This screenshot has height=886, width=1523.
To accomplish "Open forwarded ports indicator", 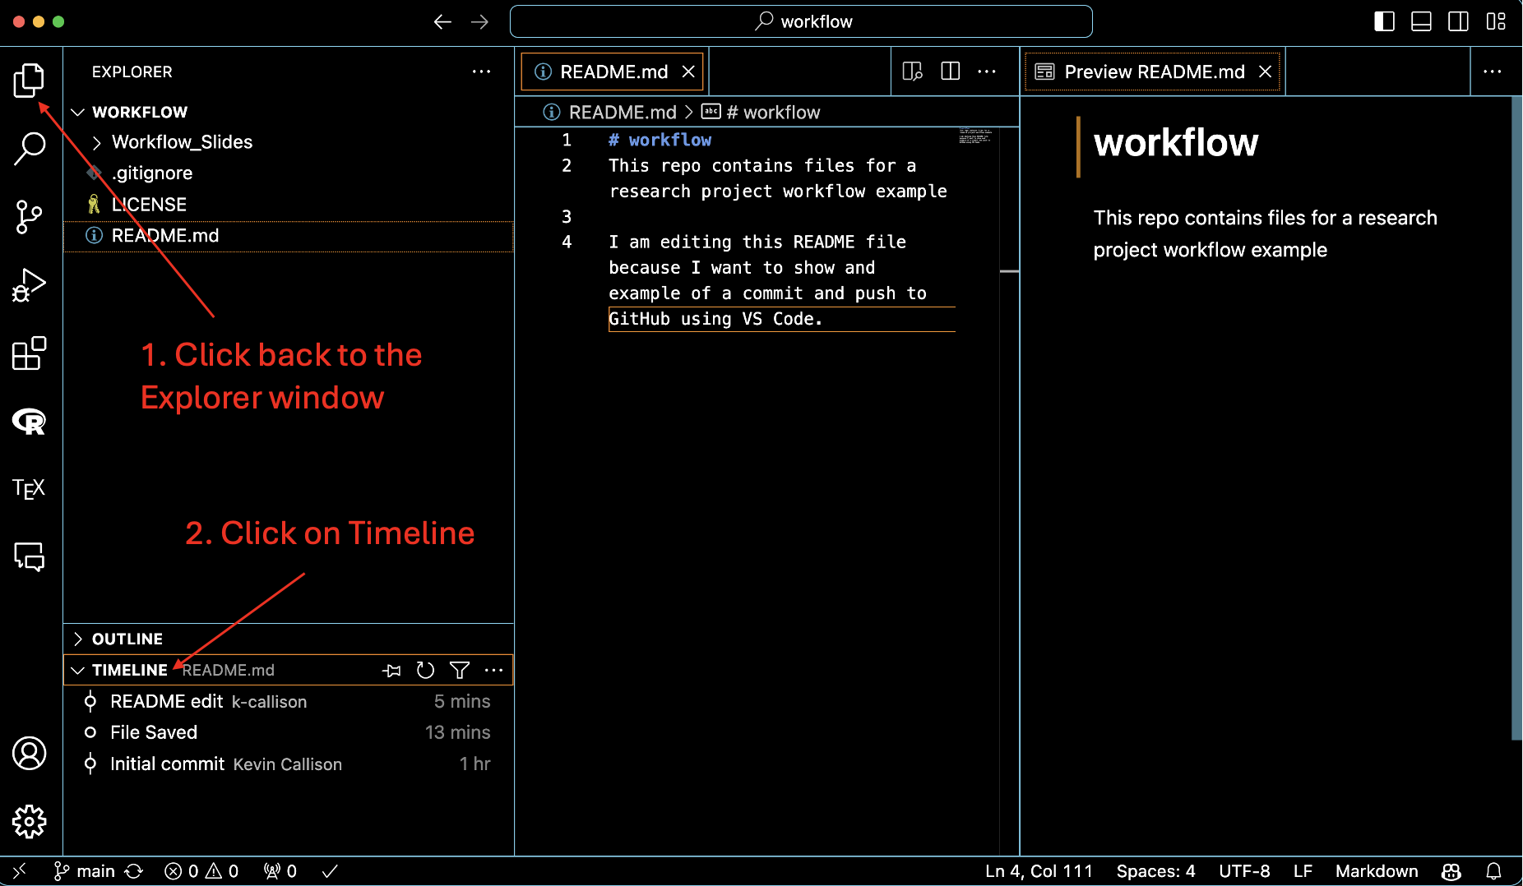I will tap(280, 871).
